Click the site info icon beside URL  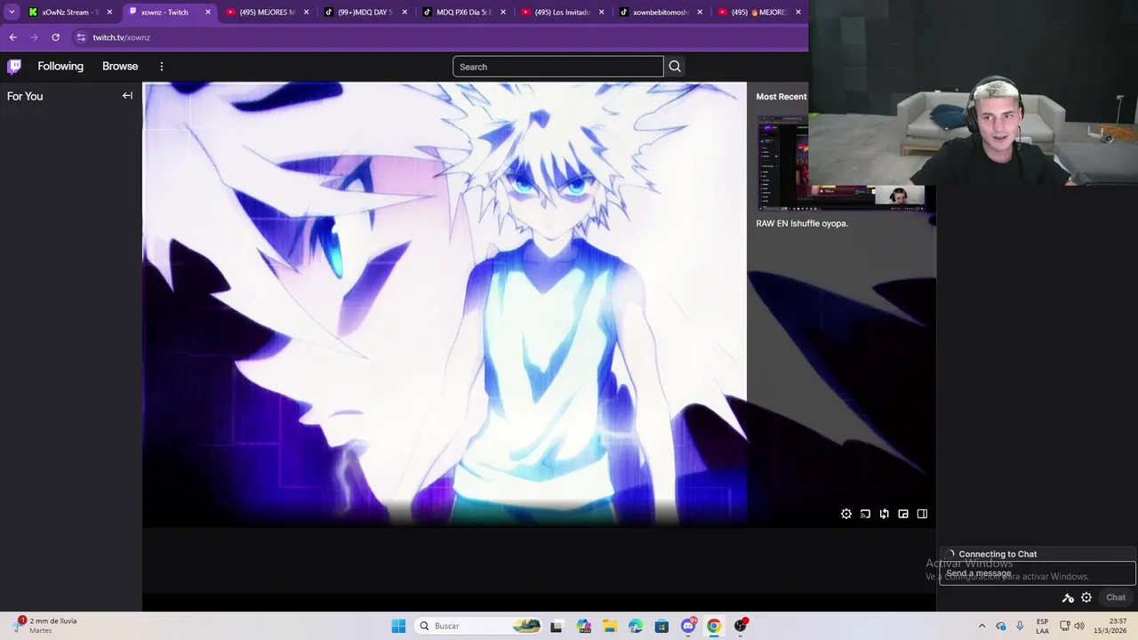(81, 37)
